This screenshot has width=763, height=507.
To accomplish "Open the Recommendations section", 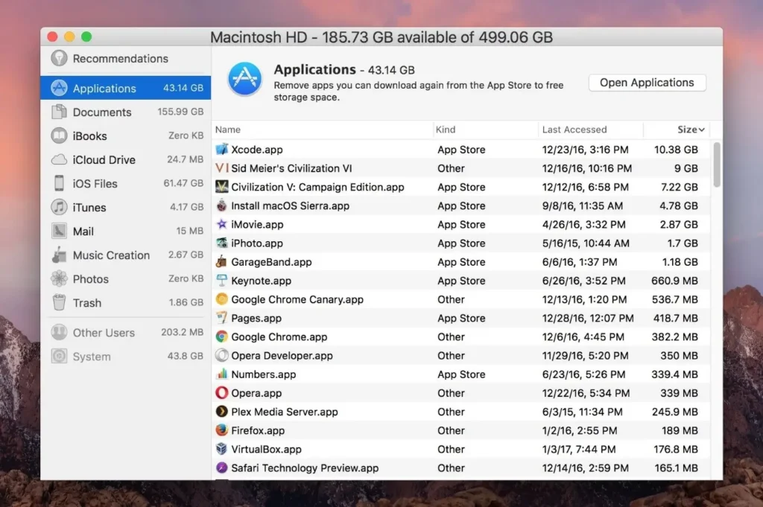I will click(125, 58).
